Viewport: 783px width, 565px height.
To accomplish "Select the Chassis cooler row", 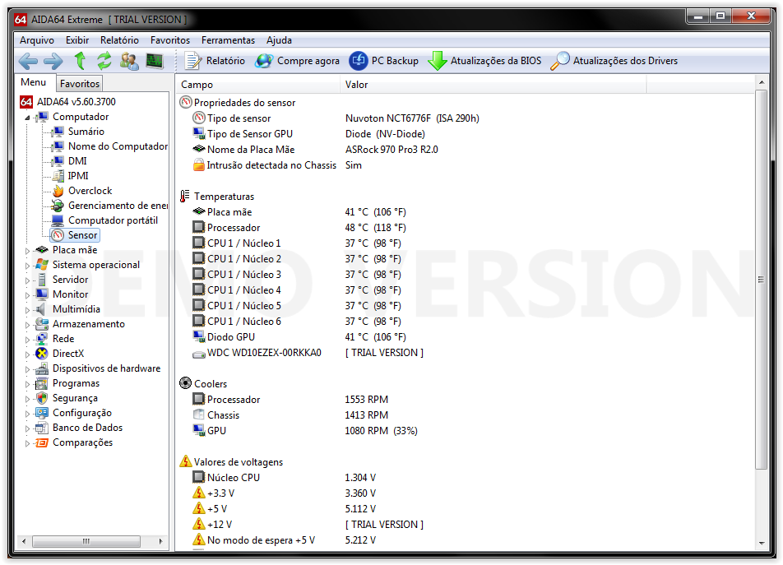I will tap(465, 415).
